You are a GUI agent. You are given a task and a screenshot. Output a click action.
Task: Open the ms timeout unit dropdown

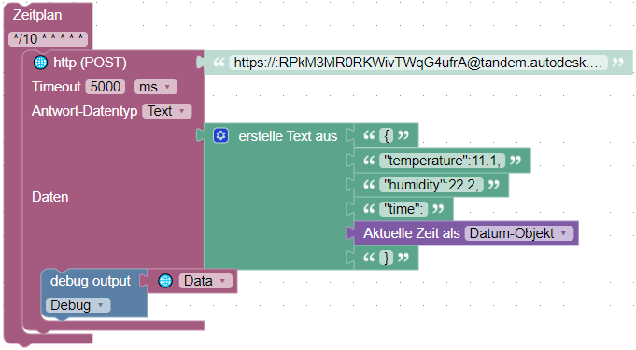[156, 87]
